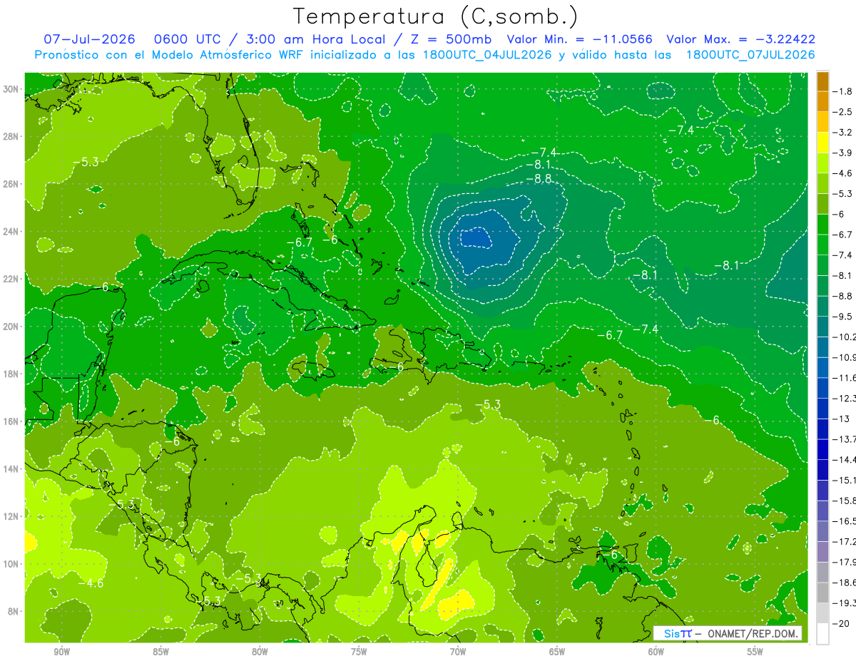Click the -18.6 value on the color scale
The height and width of the screenshot is (661, 856).
click(x=844, y=583)
